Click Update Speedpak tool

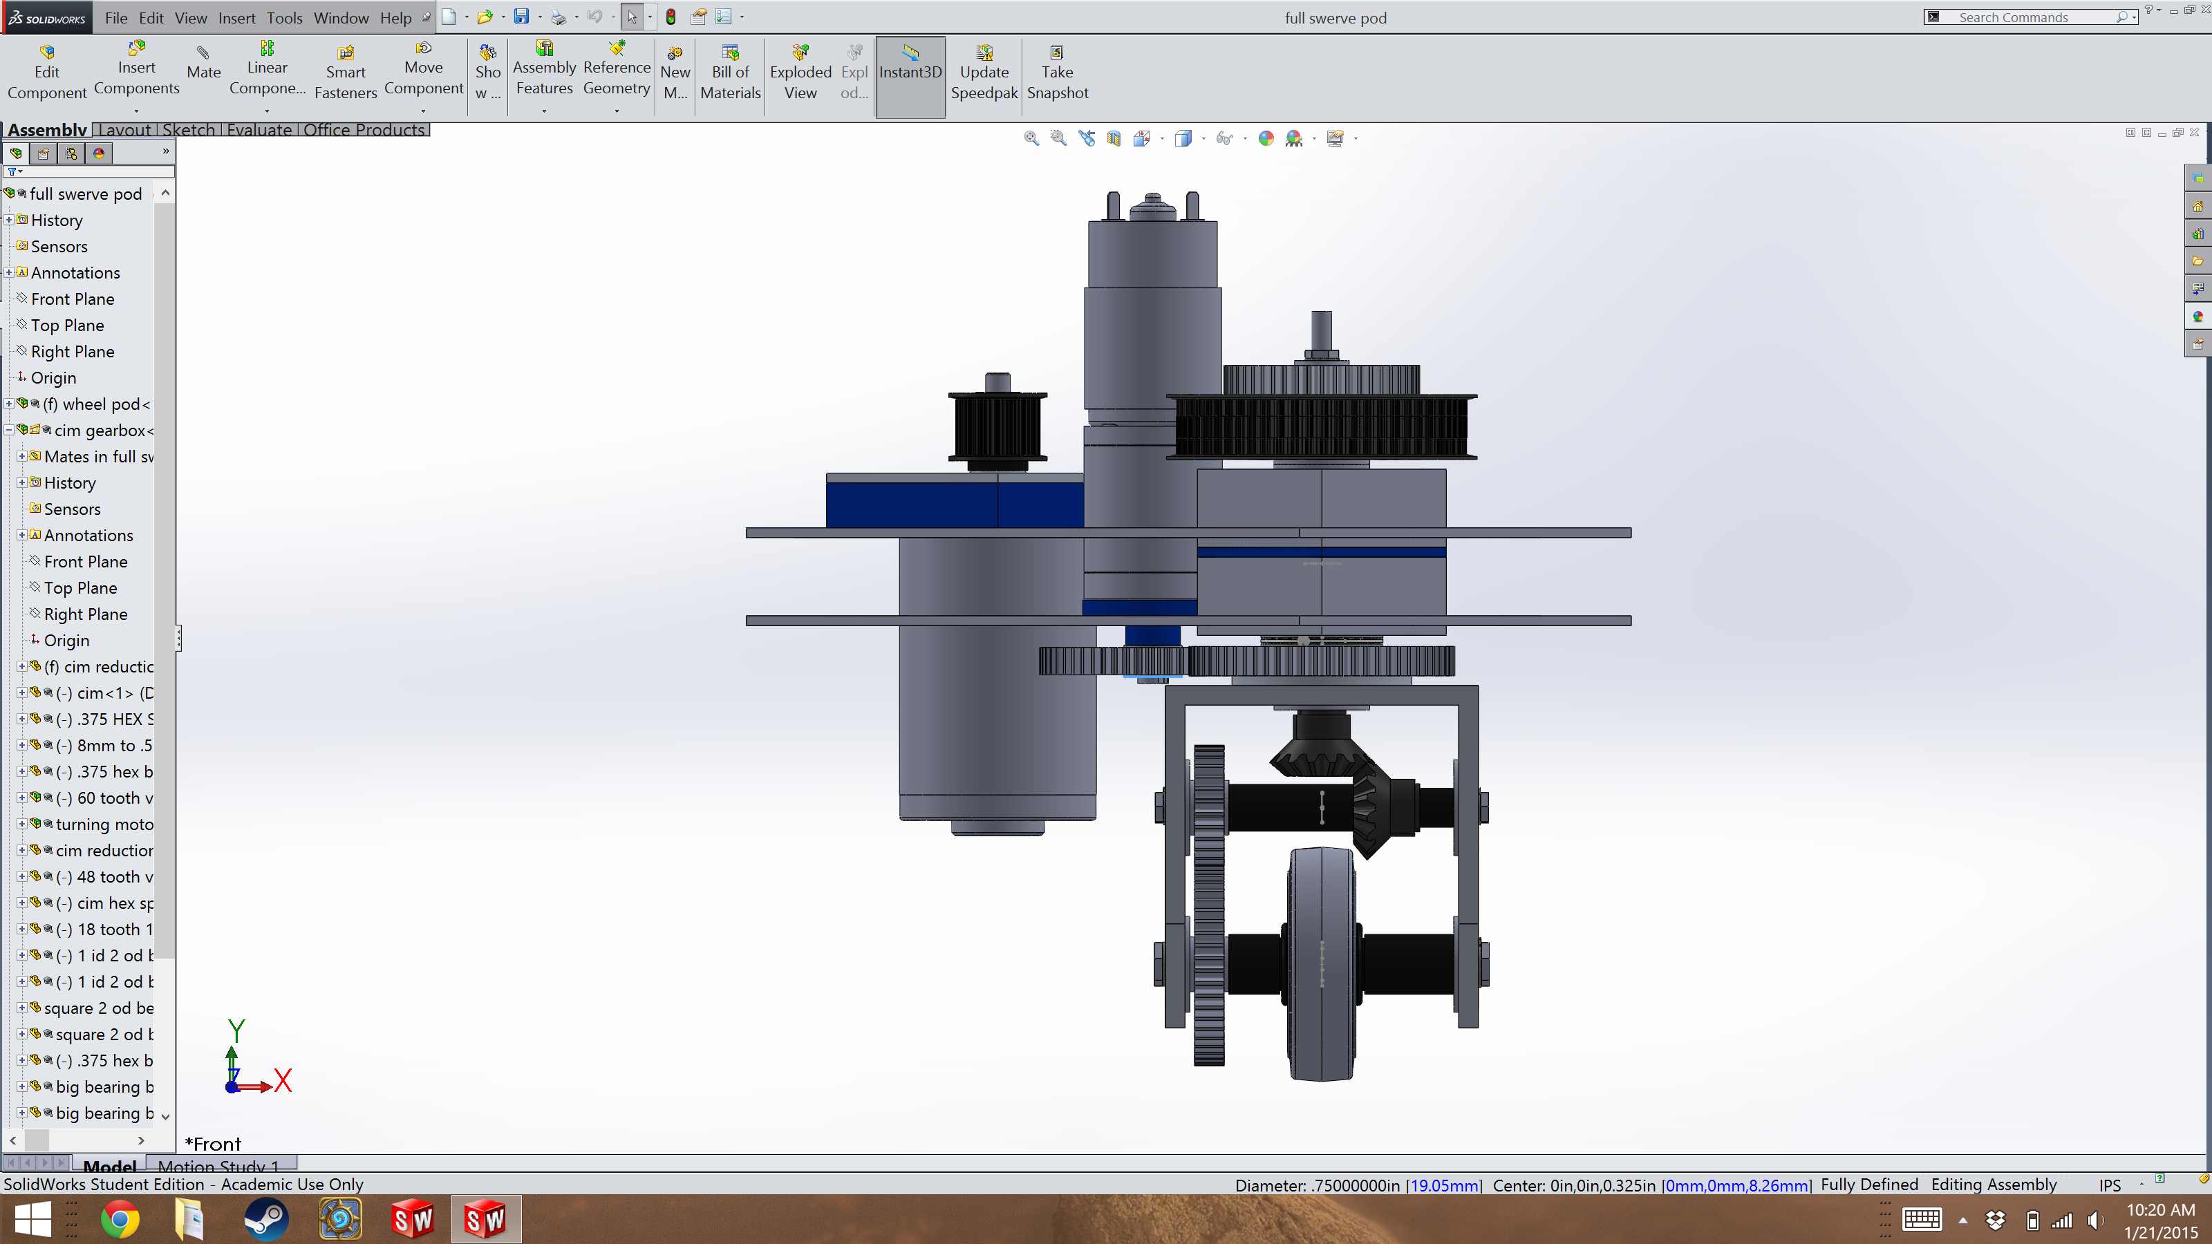(984, 73)
